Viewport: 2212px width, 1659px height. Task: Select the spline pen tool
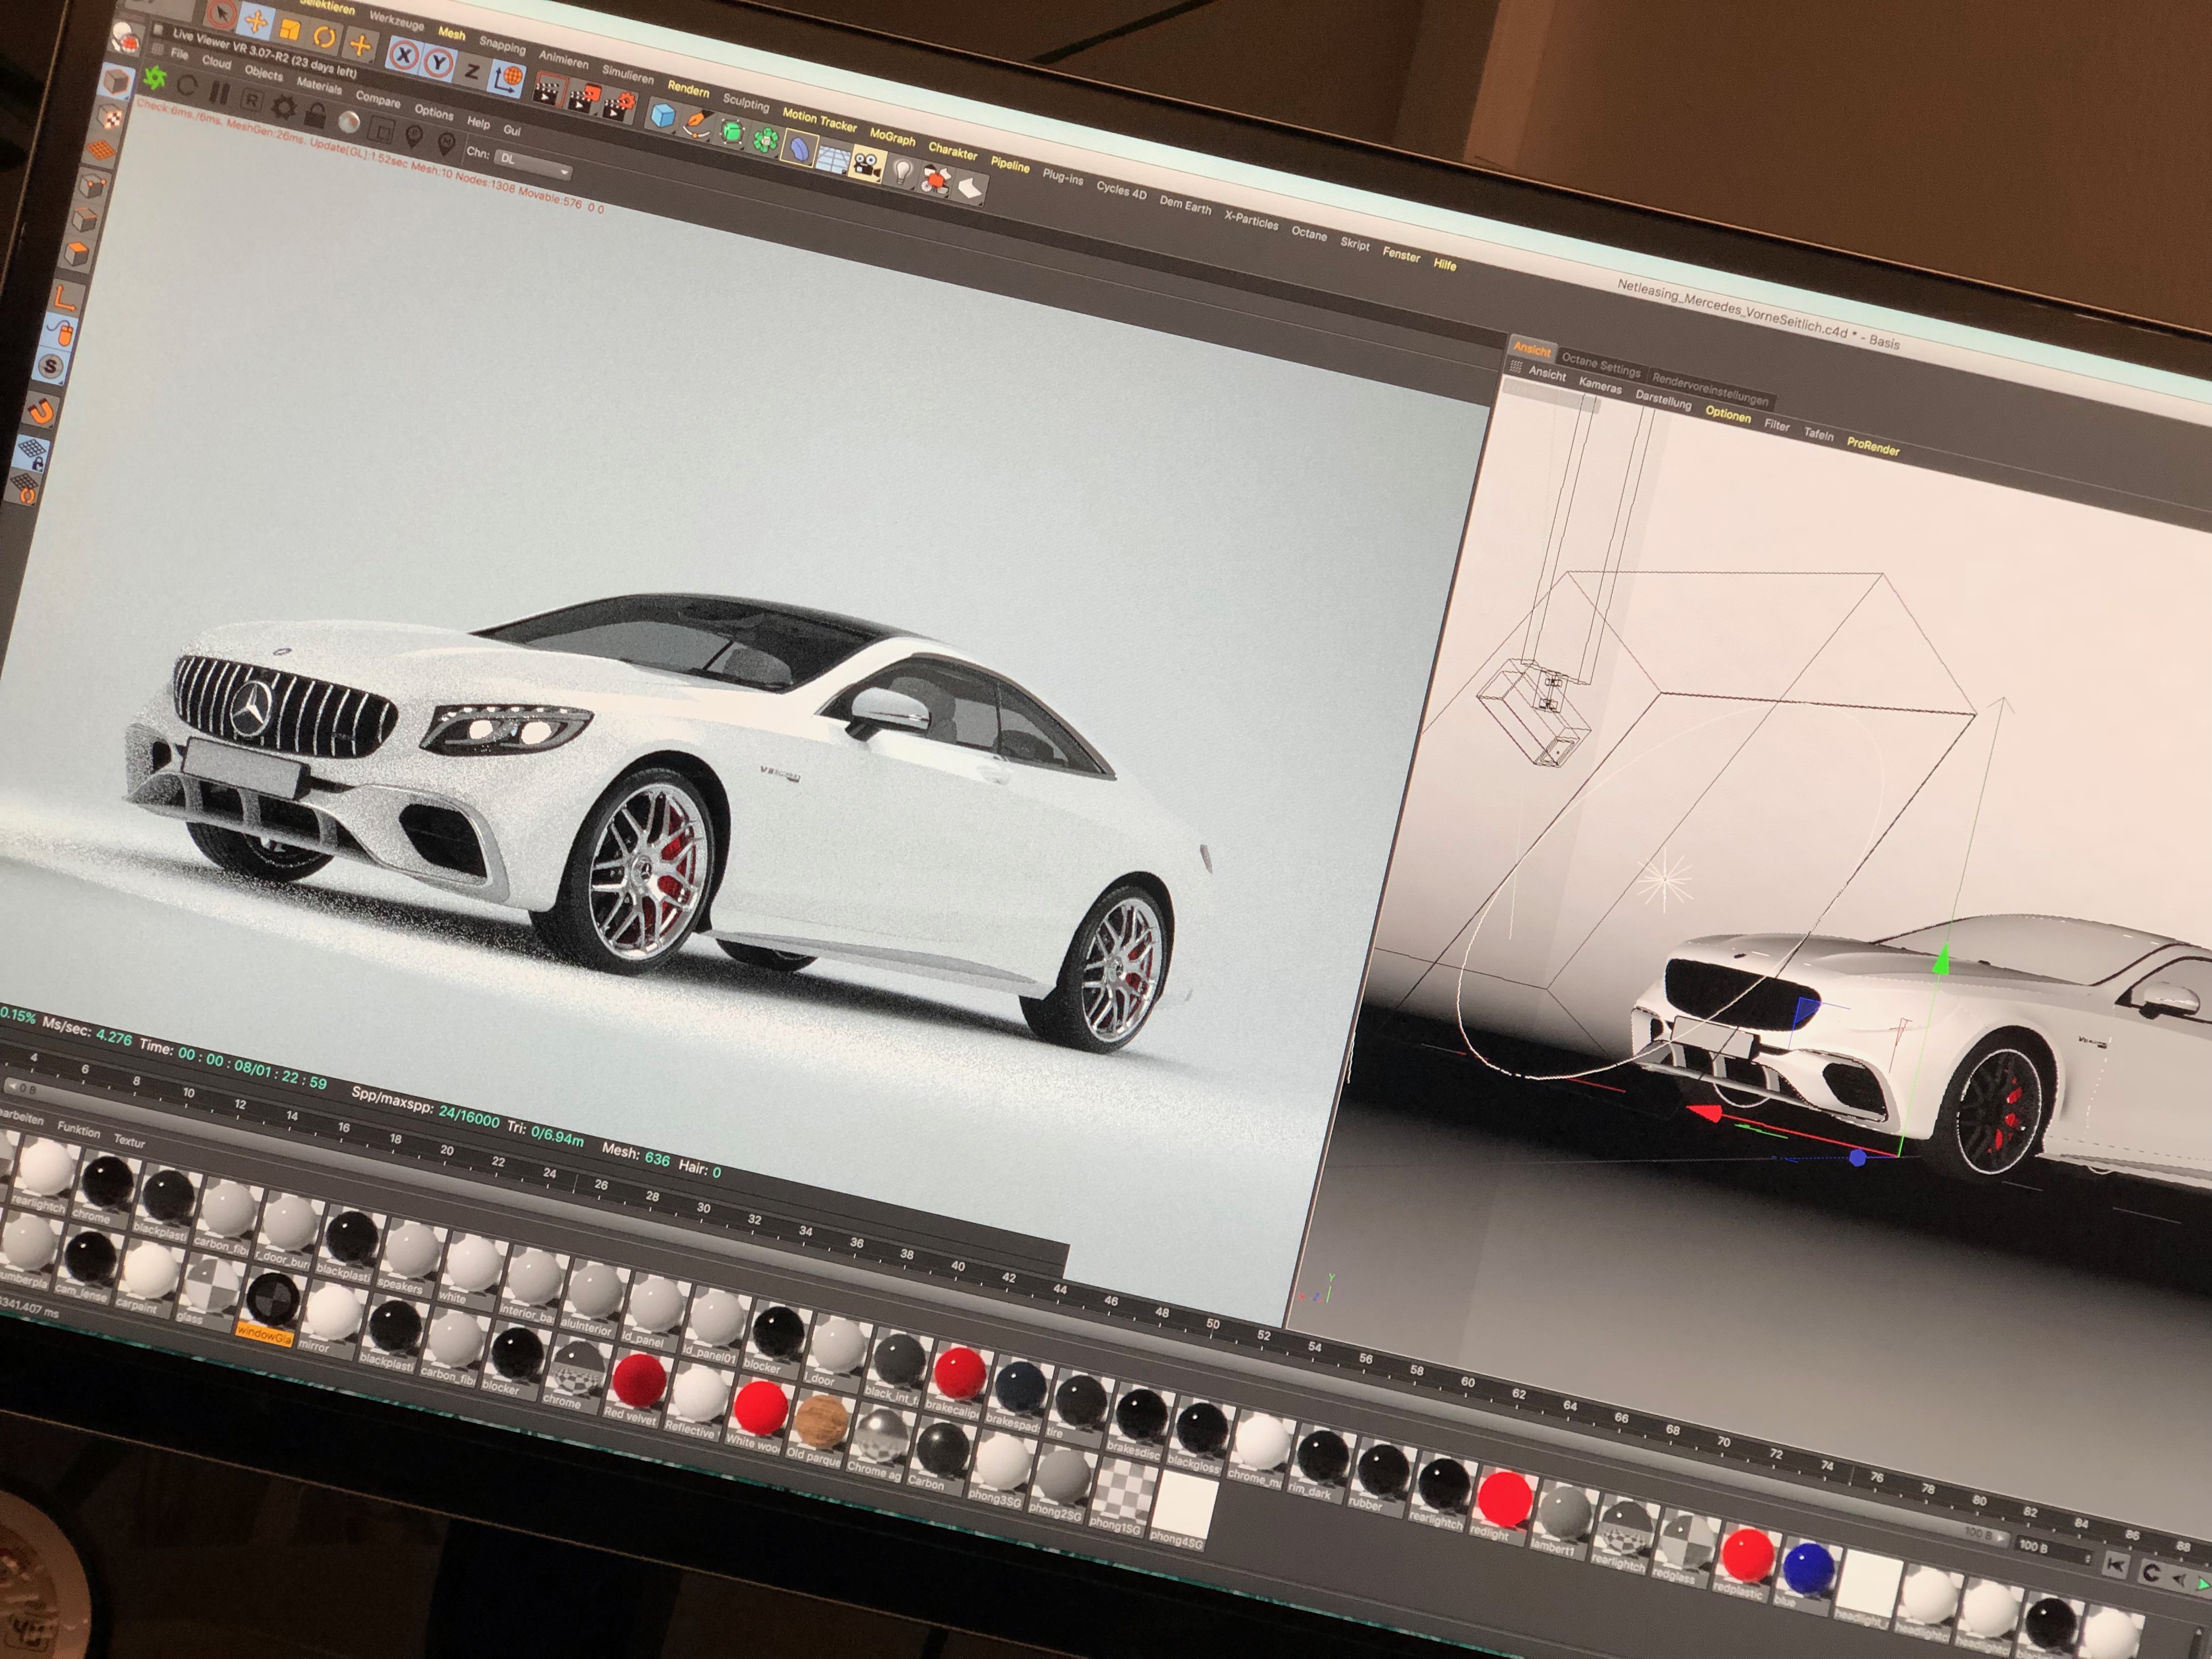[x=697, y=124]
